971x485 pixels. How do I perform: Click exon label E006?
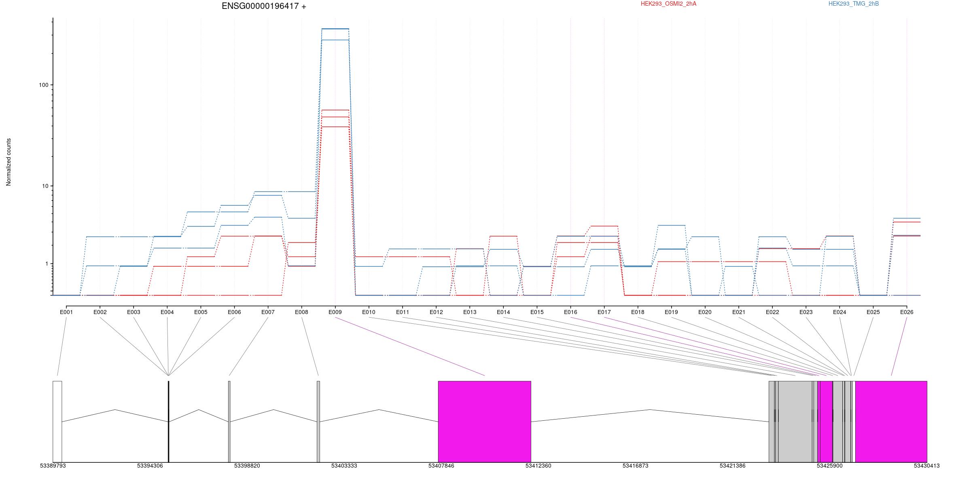234,312
